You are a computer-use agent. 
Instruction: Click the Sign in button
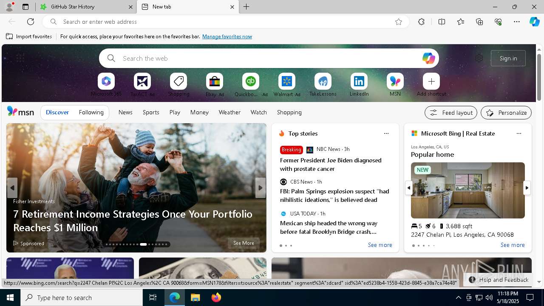(508, 58)
